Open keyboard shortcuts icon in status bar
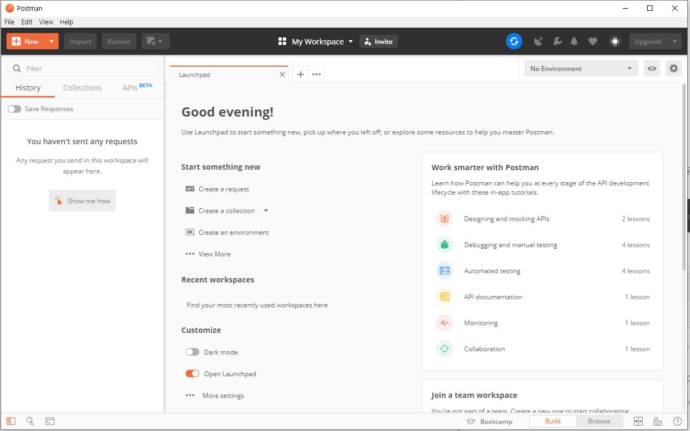This screenshot has height=431, width=690. pyautogui.click(x=657, y=421)
